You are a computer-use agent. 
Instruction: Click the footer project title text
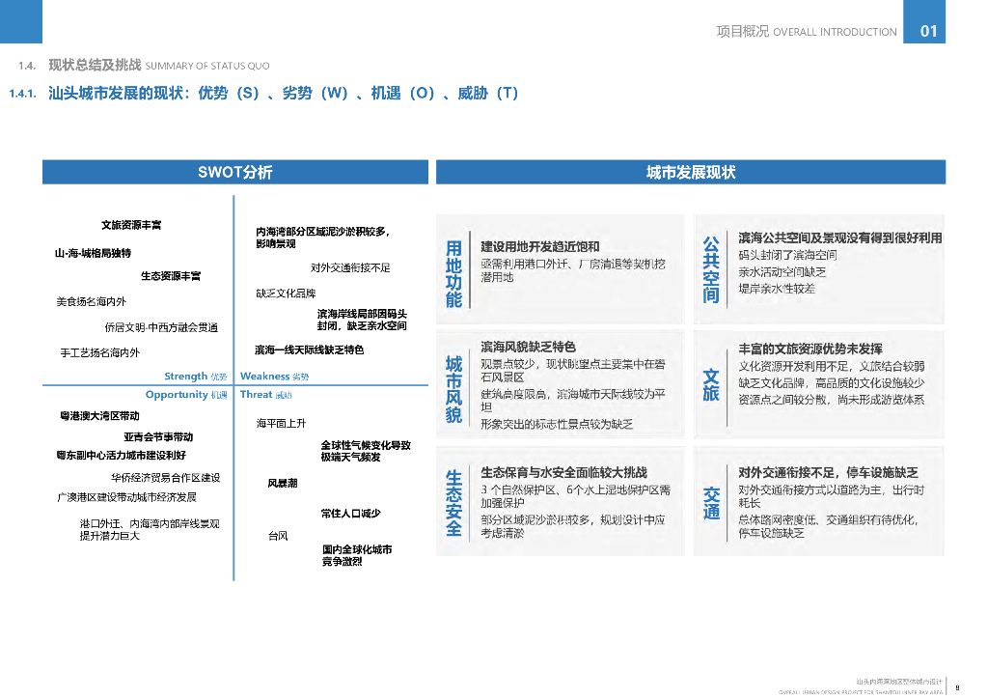pos(899,682)
